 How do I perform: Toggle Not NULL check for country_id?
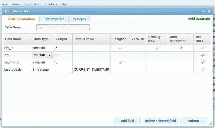[203, 62]
